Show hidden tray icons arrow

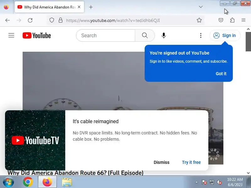(196, 182)
